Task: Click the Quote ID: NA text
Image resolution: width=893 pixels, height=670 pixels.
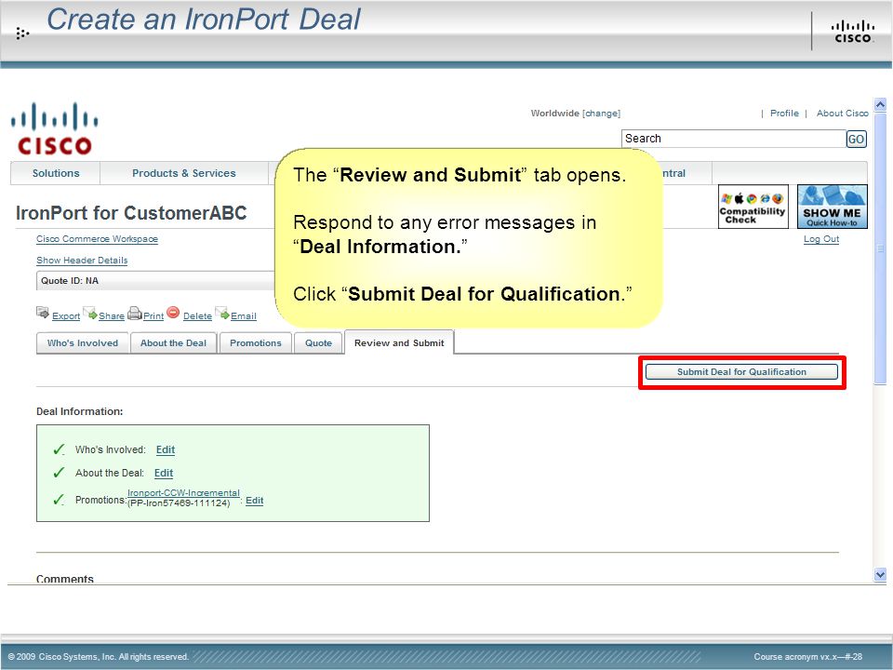Action: tap(70, 281)
